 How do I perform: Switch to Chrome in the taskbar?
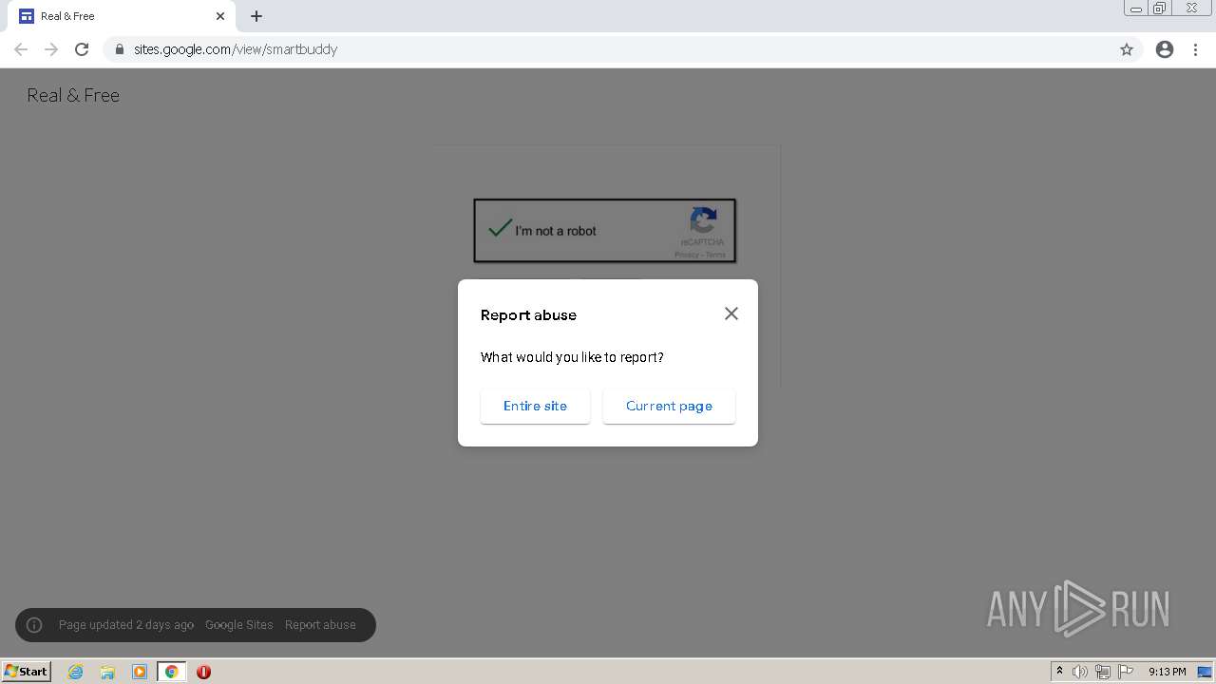point(171,672)
